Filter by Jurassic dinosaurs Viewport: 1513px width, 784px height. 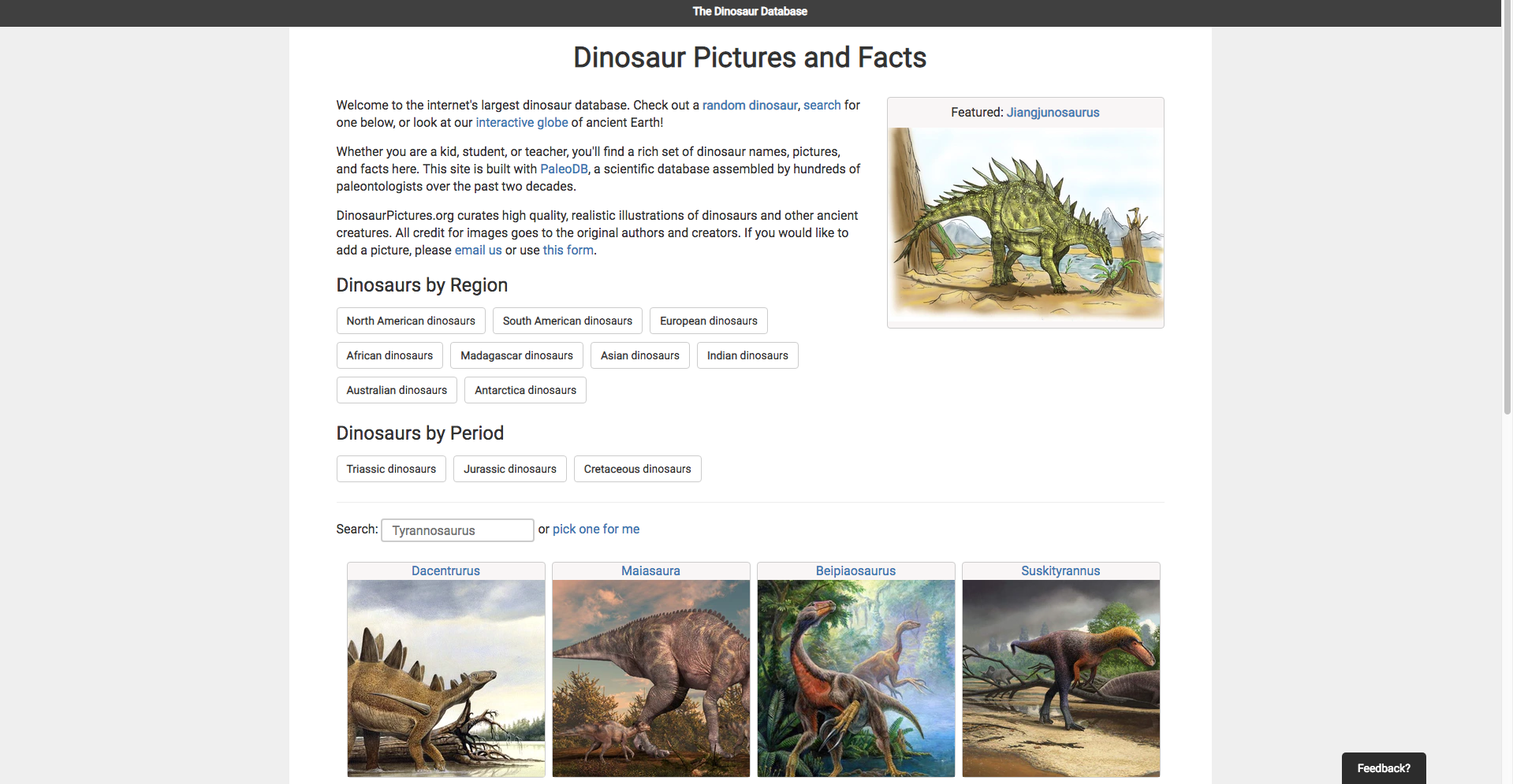[x=509, y=469]
